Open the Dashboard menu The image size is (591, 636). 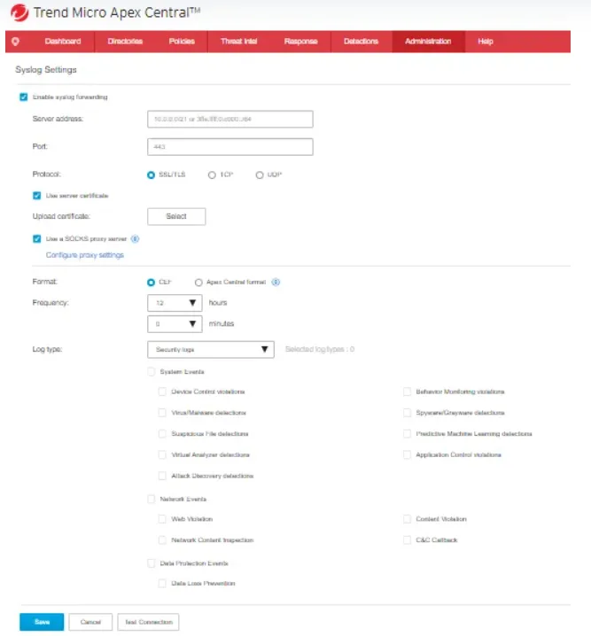point(63,42)
